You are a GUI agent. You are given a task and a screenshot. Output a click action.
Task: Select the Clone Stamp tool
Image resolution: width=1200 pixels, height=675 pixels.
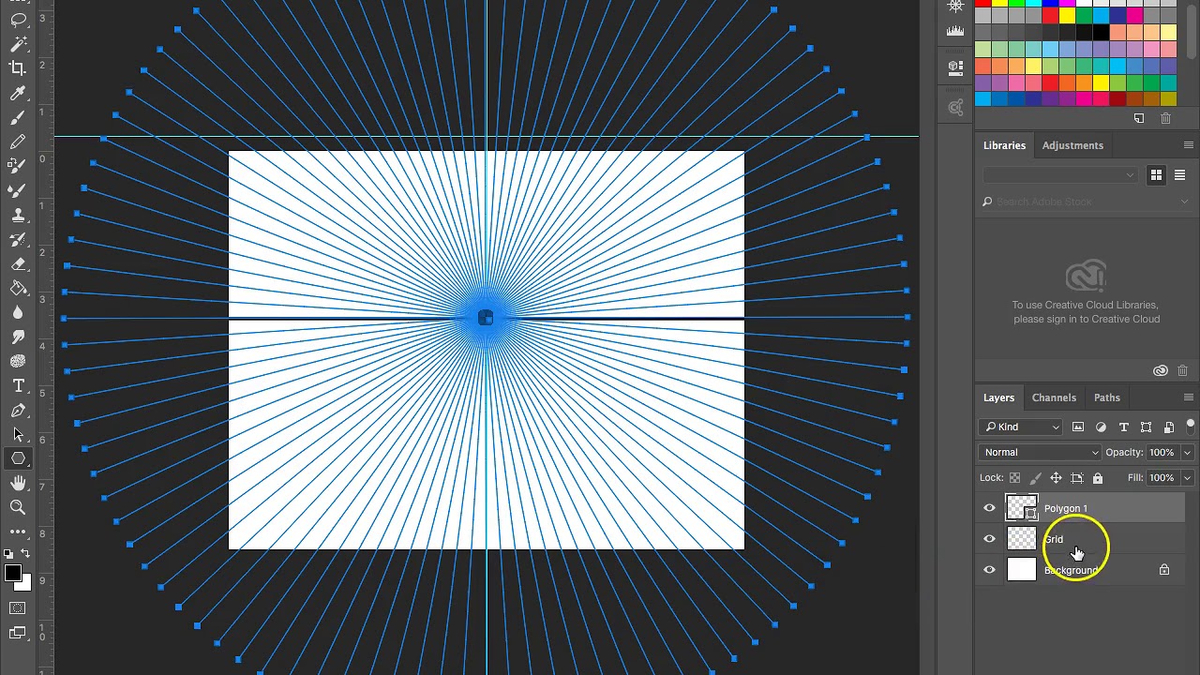(x=18, y=215)
